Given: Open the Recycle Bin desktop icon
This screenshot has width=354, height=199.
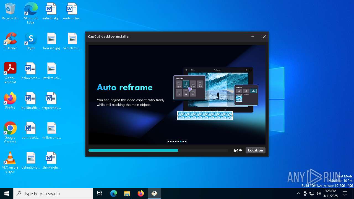Looking at the screenshot, I should pos(10,11).
